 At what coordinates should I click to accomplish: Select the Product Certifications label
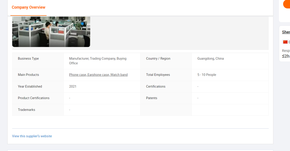click(34, 98)
